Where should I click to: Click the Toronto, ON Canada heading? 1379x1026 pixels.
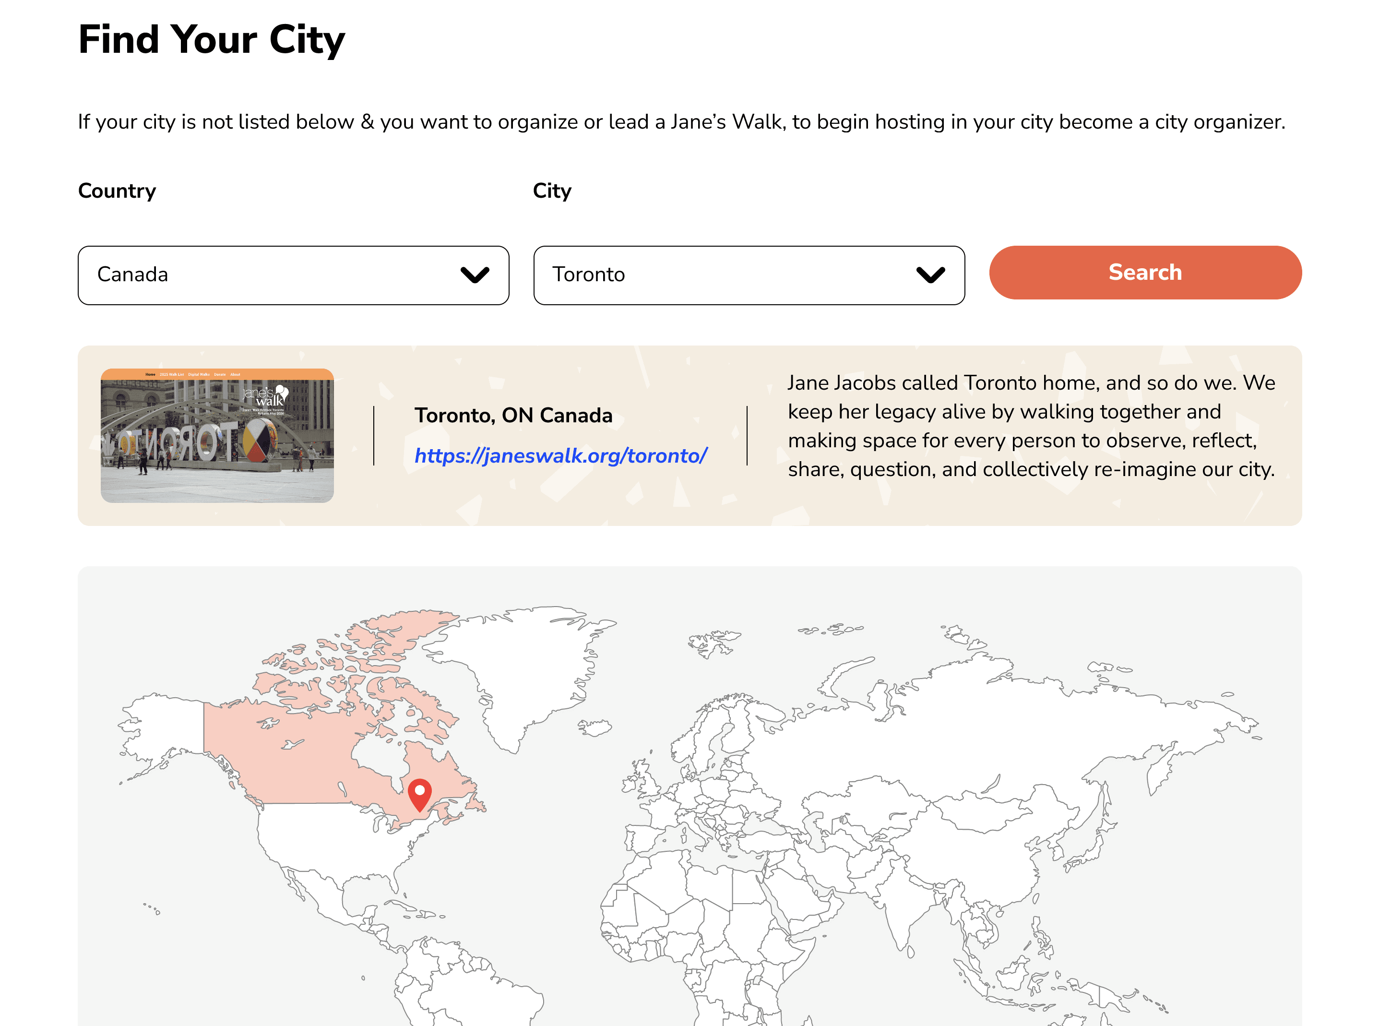click(513, 416)
